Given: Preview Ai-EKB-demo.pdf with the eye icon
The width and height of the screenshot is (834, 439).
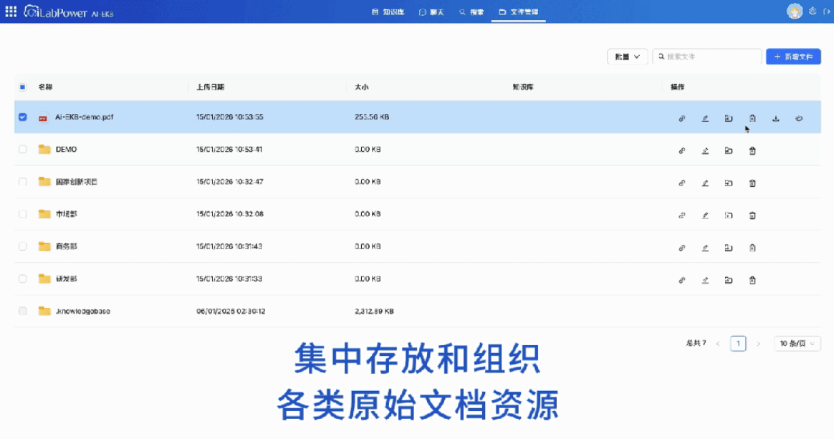Looking at the screenshot, I should pyautogui.click(x=799, y=118).
